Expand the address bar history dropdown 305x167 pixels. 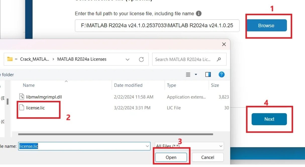point(128,59)
